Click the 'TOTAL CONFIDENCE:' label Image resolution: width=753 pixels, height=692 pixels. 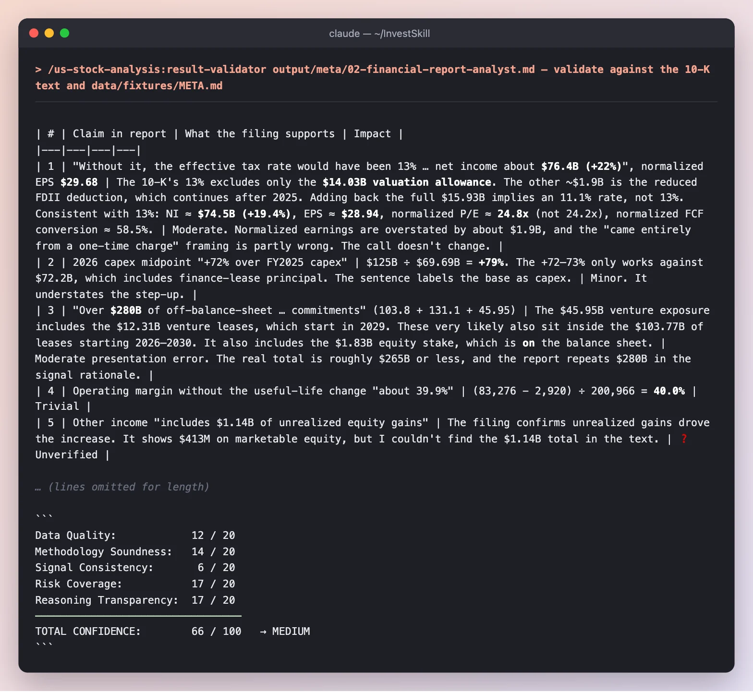pyautogui.click(x=88, y=632)
